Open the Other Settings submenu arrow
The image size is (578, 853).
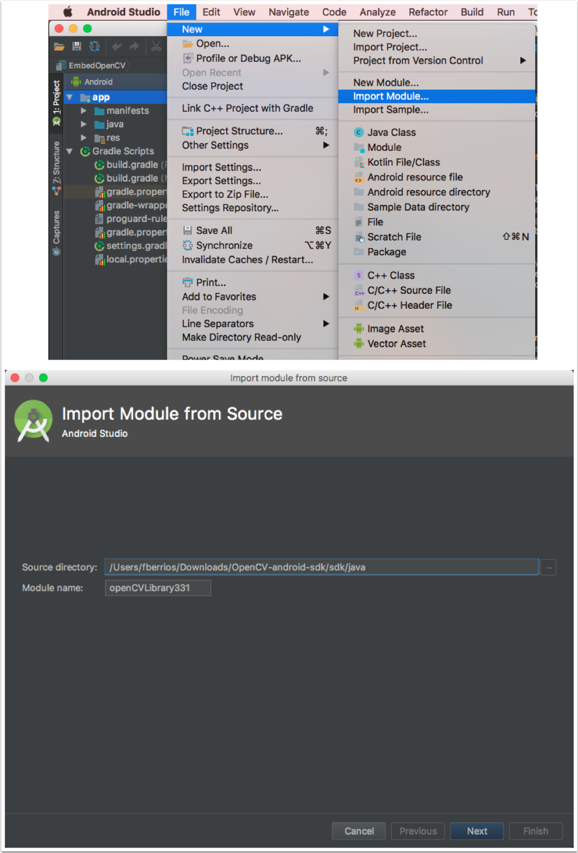pyautogui.click(x=326, y=145)
